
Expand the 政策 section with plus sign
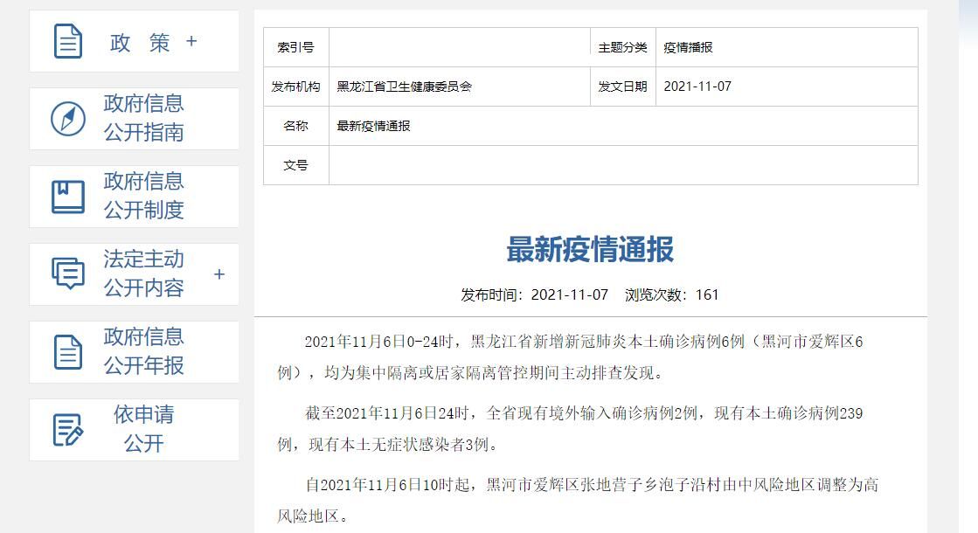click(191, 42)
